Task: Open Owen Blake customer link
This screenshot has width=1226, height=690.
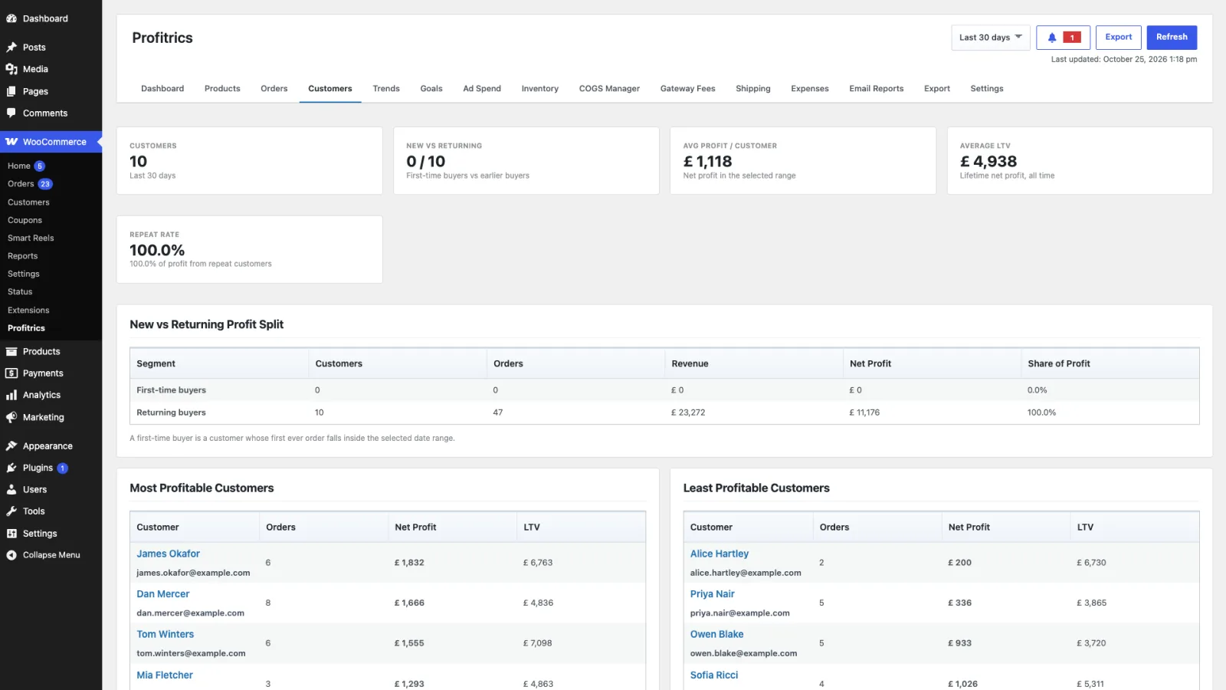Action: [x=716, y=635]
